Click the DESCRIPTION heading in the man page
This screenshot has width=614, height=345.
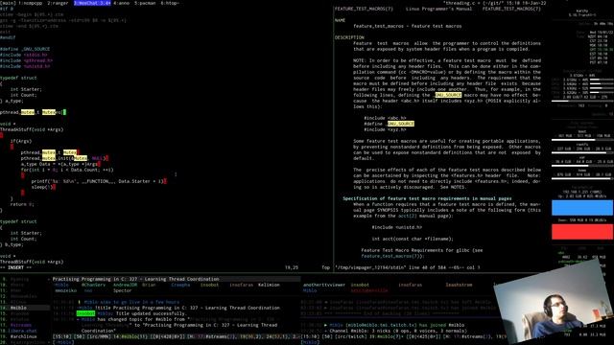click(349, 37)
